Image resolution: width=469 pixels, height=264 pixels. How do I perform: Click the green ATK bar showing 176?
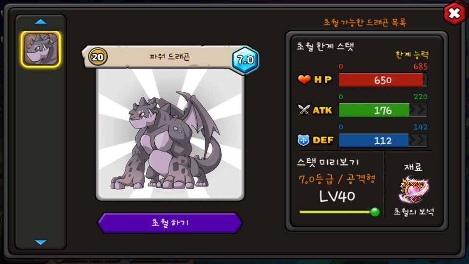pos(383,110)
